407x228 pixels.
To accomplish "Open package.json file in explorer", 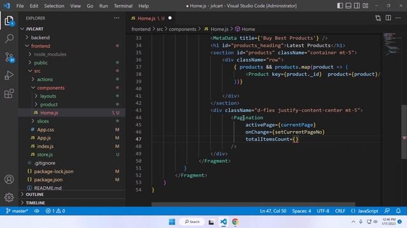I will click(48, 179).
